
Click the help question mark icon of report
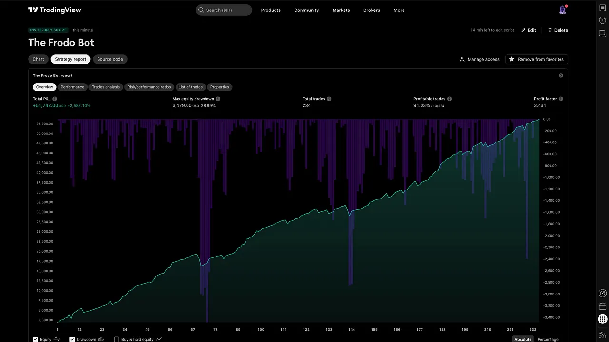561,76
